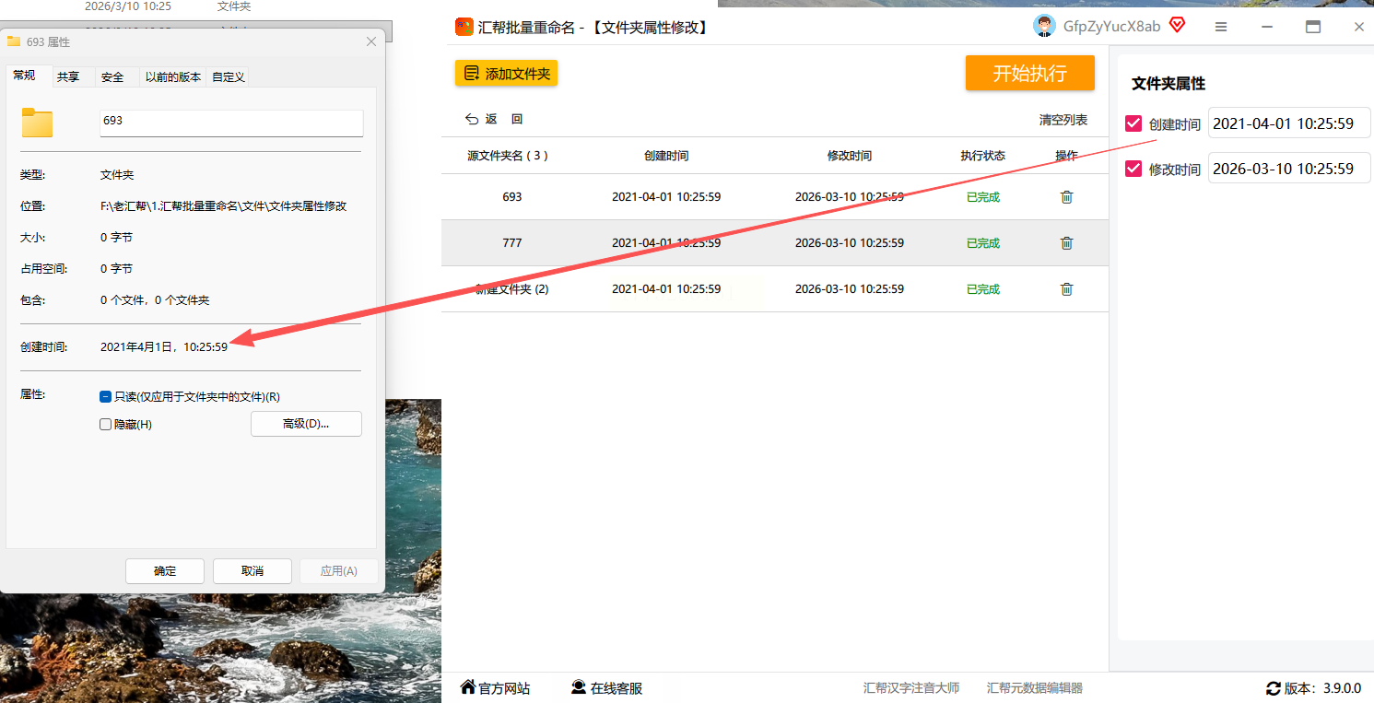
Task: Open the 安全 tab in properties
Action: pos(112,77)
